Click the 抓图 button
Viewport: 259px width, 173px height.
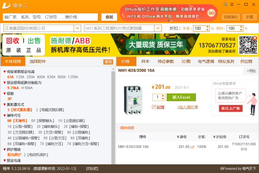coord(250,17)
